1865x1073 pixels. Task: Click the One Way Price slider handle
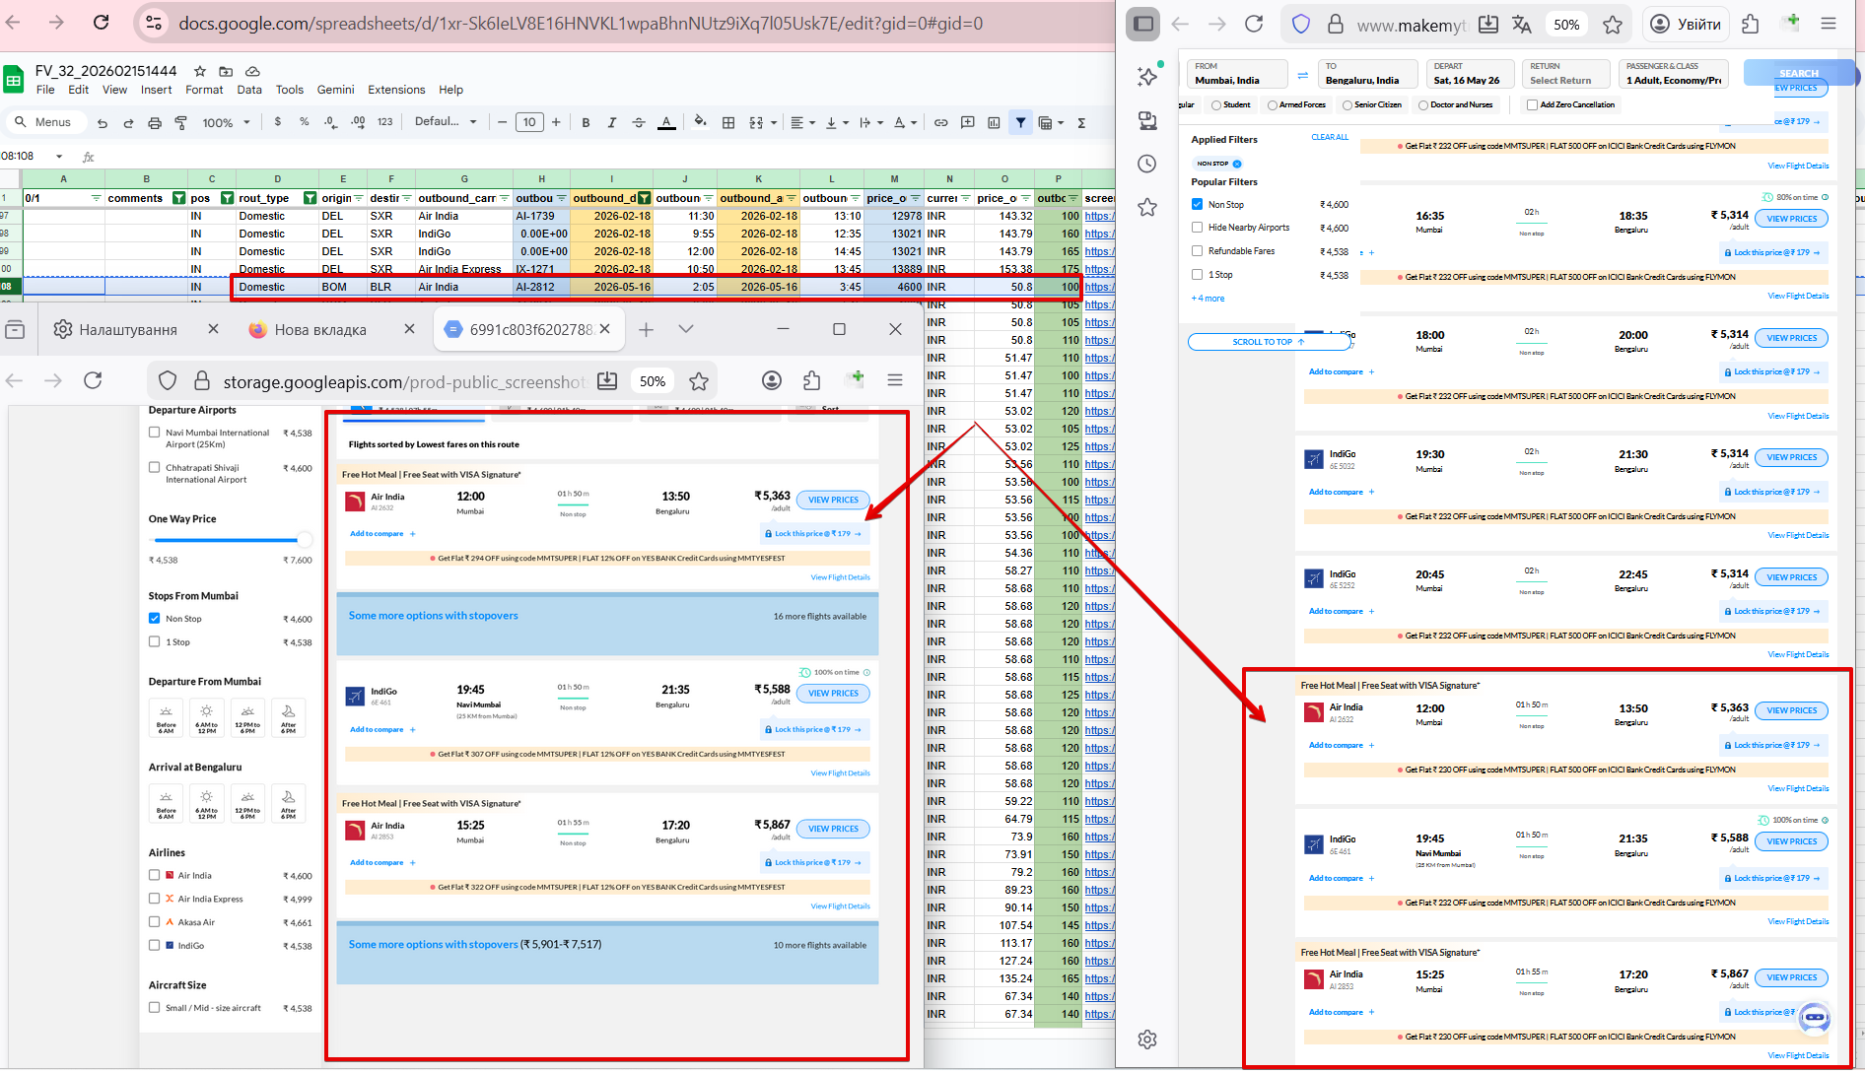coord(304,540)
